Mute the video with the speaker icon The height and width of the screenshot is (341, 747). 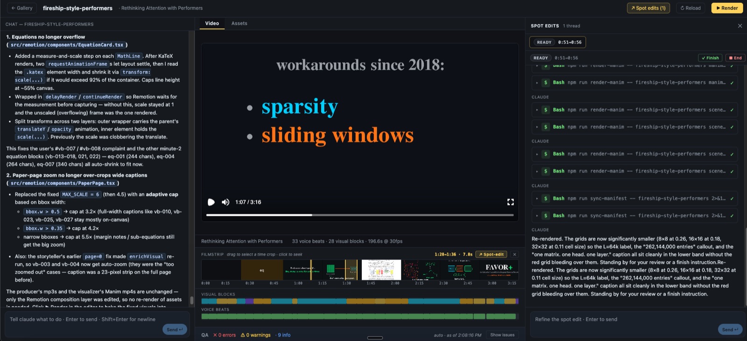(x=226, y=202)
